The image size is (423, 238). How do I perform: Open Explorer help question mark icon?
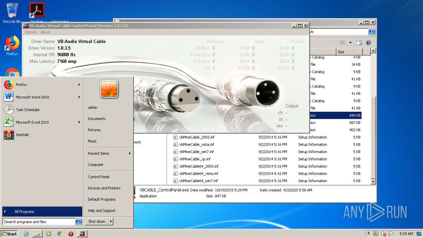[368, 43]
